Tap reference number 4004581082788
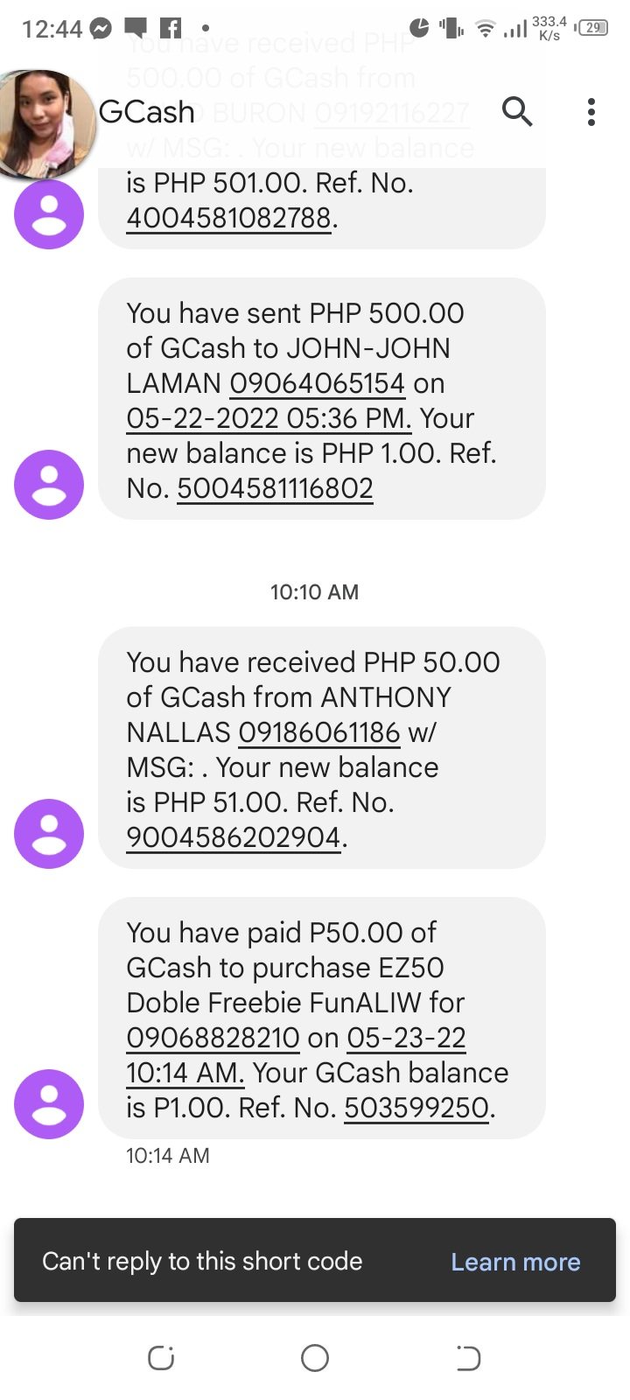 click(x=229, y=218)
